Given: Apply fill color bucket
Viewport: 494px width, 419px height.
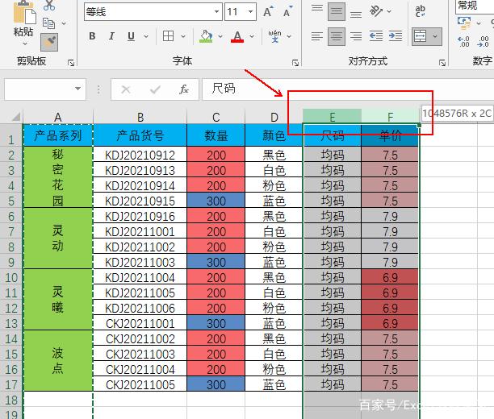Looking at the screenshot, I should (206, 37).
